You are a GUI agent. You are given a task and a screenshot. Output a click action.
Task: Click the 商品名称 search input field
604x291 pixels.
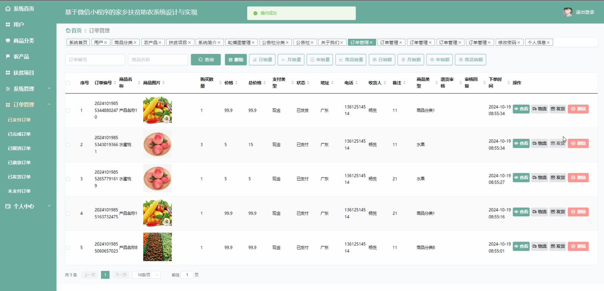158,60
